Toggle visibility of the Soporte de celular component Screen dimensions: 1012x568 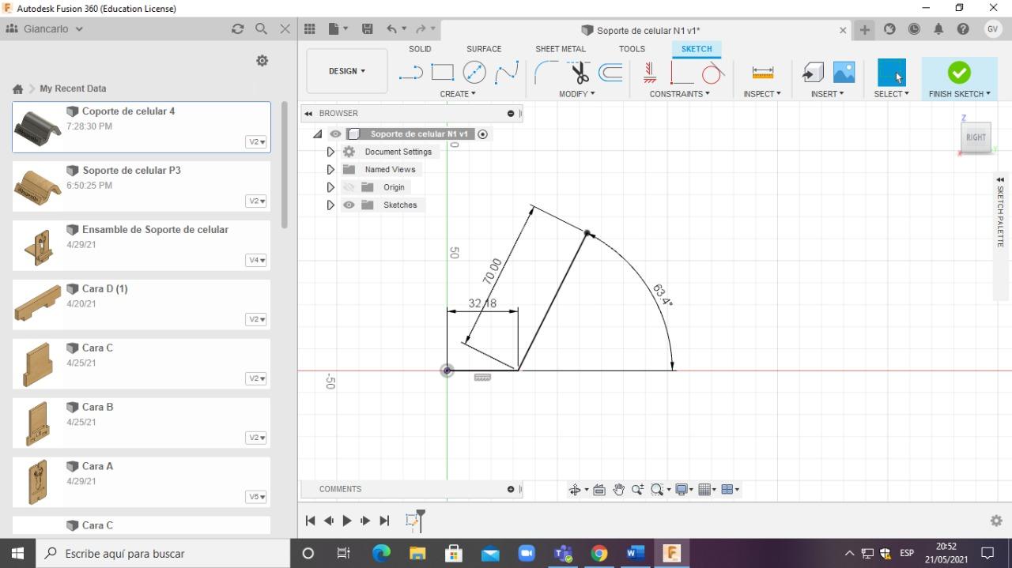point(335,134)
